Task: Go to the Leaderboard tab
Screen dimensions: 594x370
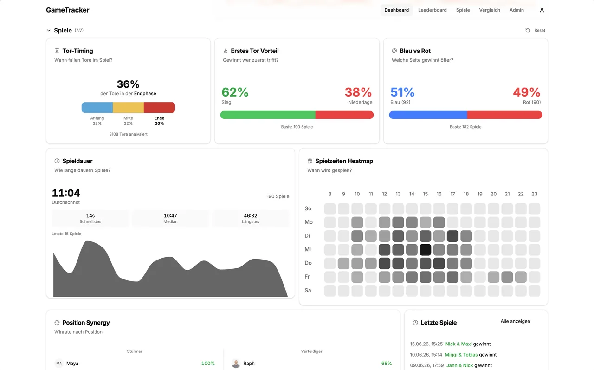Action: pos(433,10)
